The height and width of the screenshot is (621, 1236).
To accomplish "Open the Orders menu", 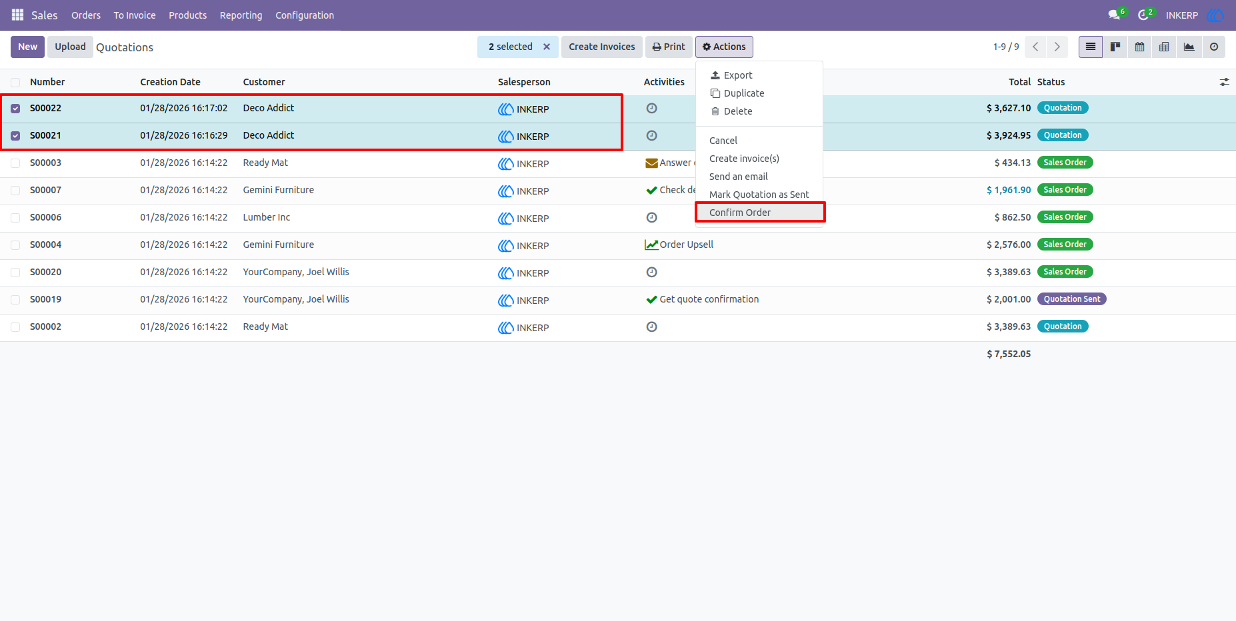I will click(86, 15).
